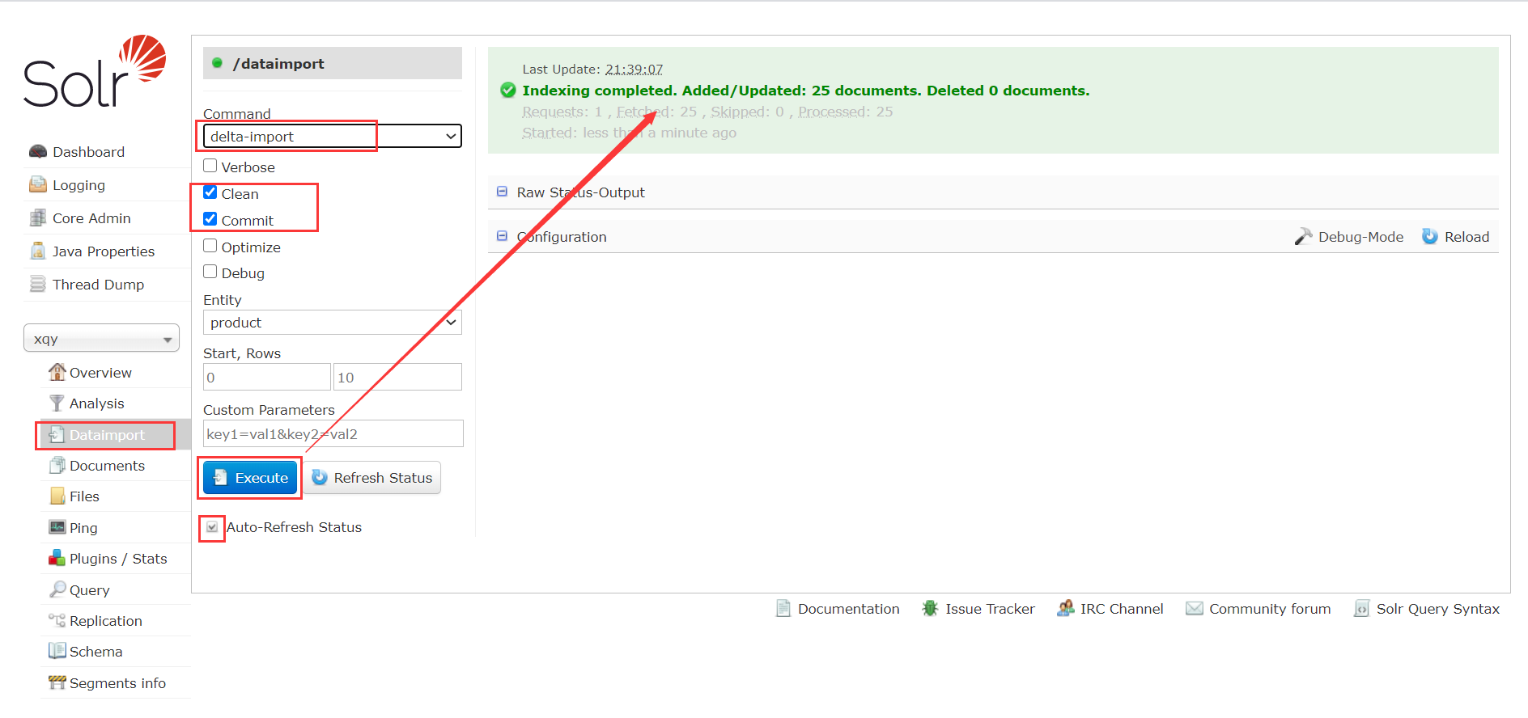Open the Documentation link
The height and width of the screenshot is (718, 1528).
coord(848,608)
